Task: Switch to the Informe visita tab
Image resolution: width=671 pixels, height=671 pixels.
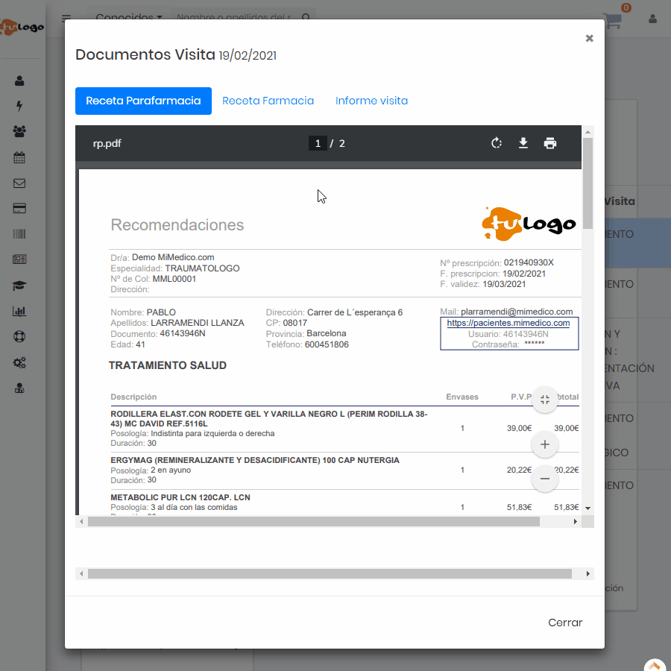Action: pyautogui.click(x=371, y=101)
